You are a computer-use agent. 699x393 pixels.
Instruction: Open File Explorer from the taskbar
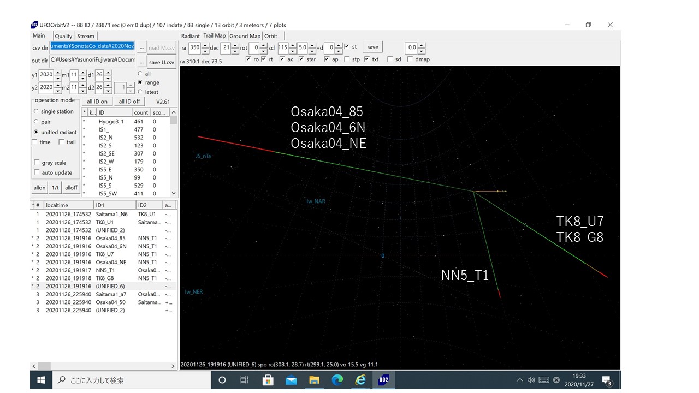[x=315, y=379]
